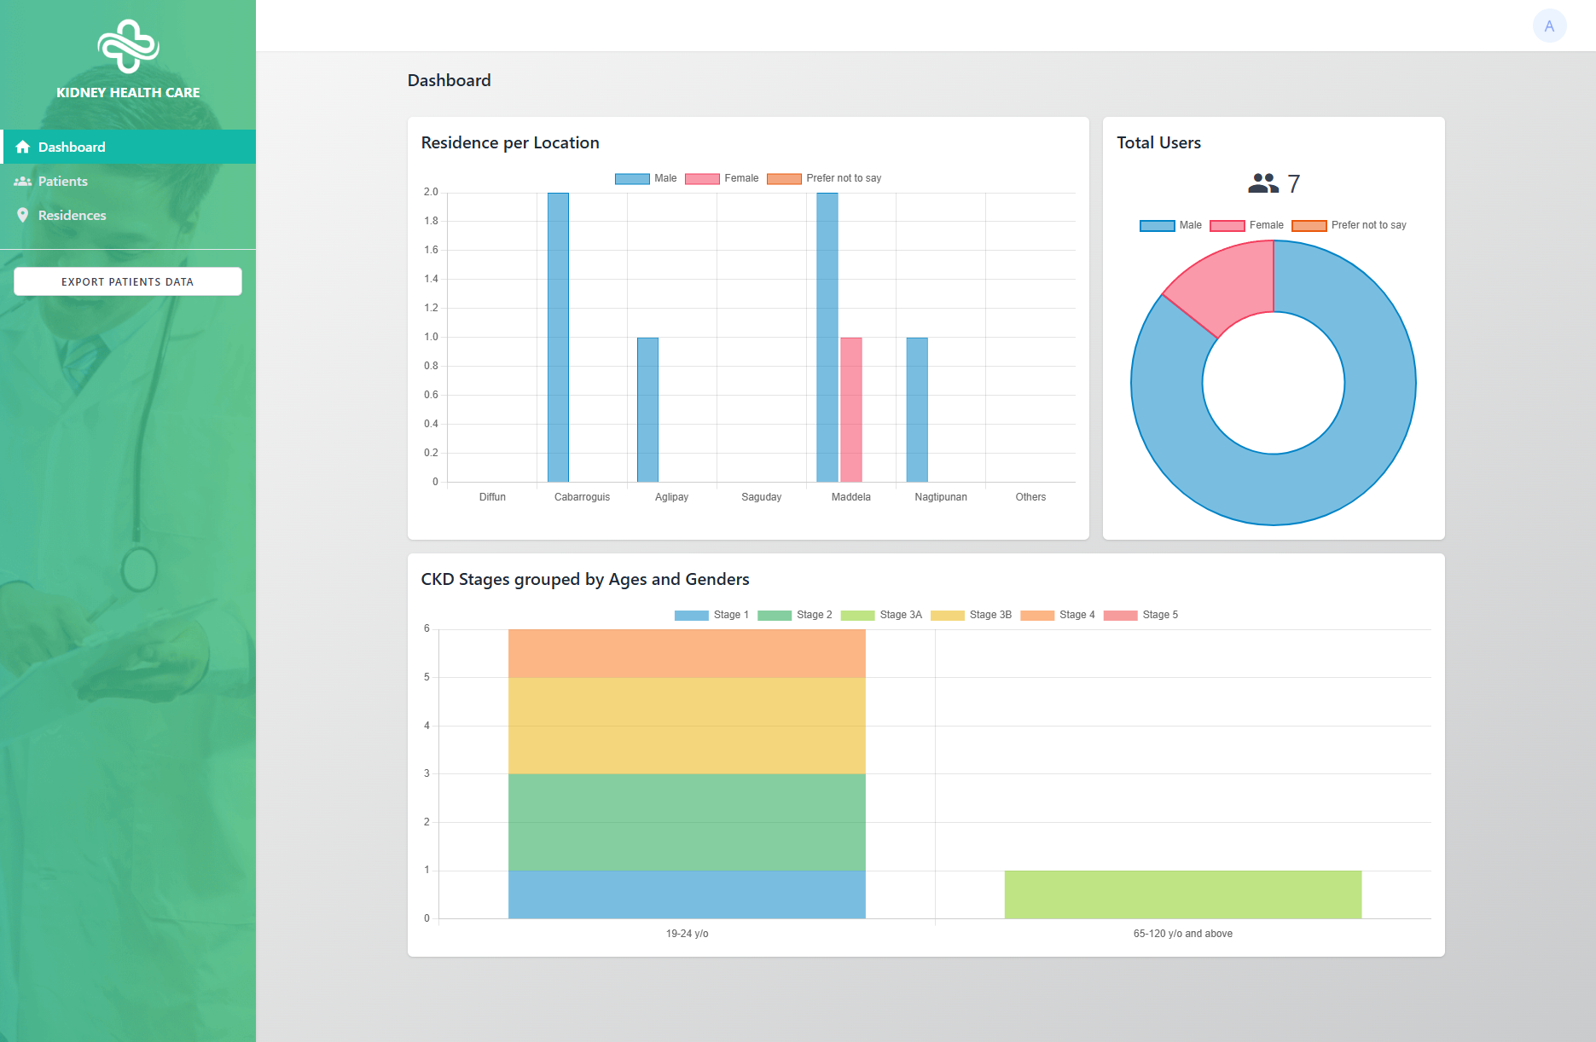The width and height of the screenshot is (1596, 1042).
Task: Click the Dashboard home icon in sidebar
Action: 23,147
